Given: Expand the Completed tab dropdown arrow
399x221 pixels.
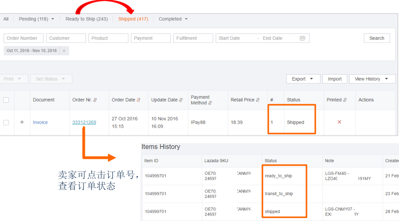Looking at the screenshot, I should [186, 19].
